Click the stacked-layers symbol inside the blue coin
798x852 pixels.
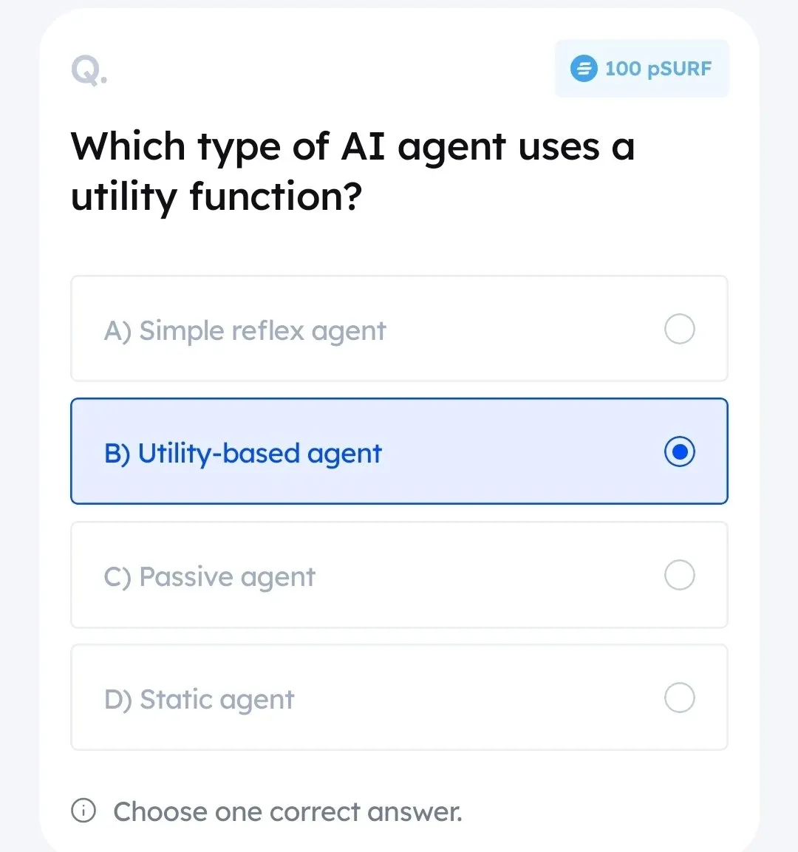[x=583, y=69]
